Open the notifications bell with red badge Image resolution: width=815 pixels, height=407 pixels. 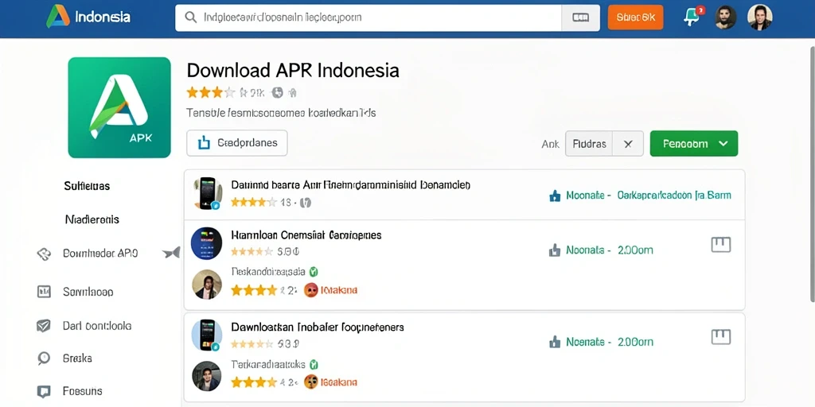pyautogui.click(x=693, y=17)
